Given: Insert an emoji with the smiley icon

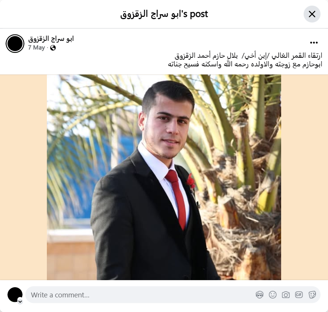Looking at the screenshot, I should click(273, 295).
